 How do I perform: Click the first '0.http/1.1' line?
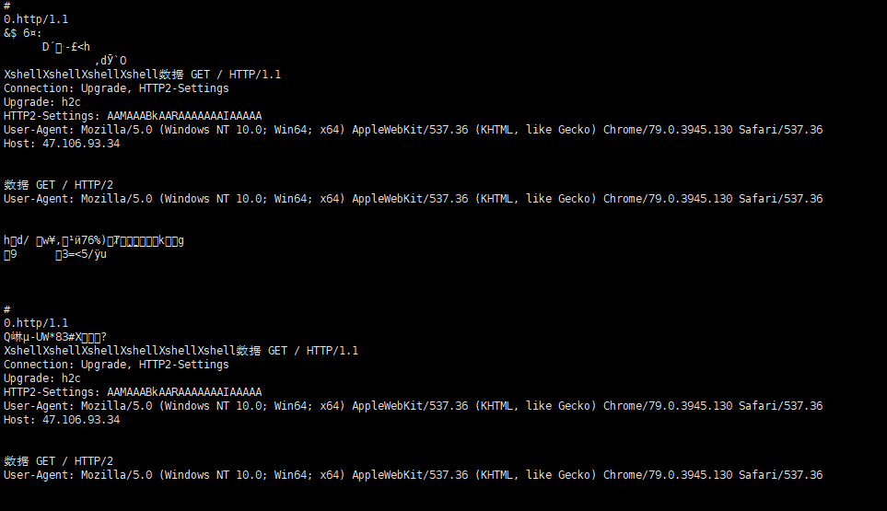(36, 19)
